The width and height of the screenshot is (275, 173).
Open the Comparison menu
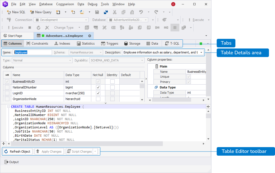[x=65, y=4]
